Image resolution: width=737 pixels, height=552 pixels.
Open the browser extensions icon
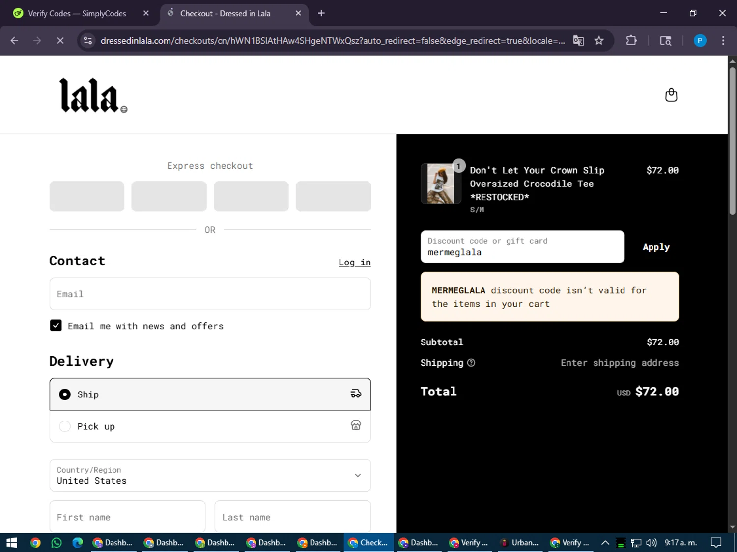pos(631,41)
